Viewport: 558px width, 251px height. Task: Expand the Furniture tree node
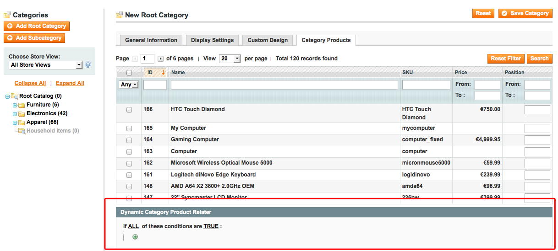(x=15, y=105)
